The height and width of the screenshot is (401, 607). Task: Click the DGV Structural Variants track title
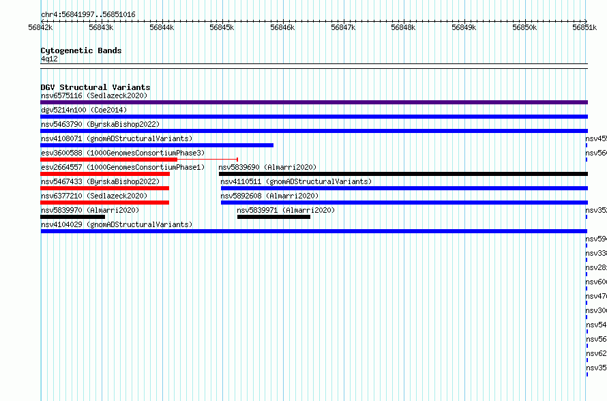tap(95, 87)
